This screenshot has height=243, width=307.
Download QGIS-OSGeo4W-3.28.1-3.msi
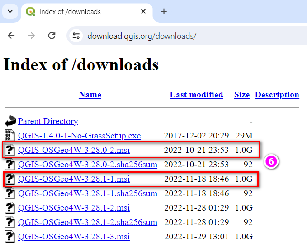pyautogui.click(x=74, y=237)
